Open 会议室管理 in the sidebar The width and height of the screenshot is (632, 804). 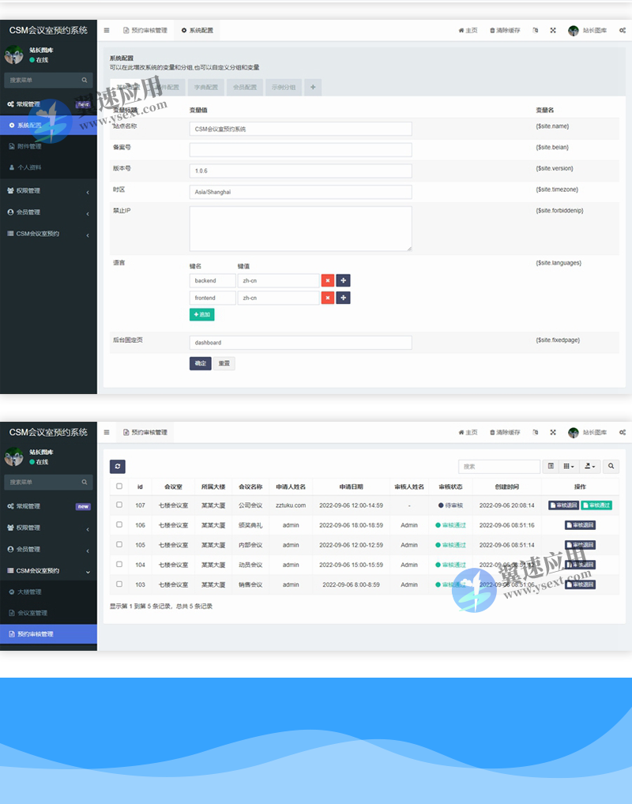[32, 613]
